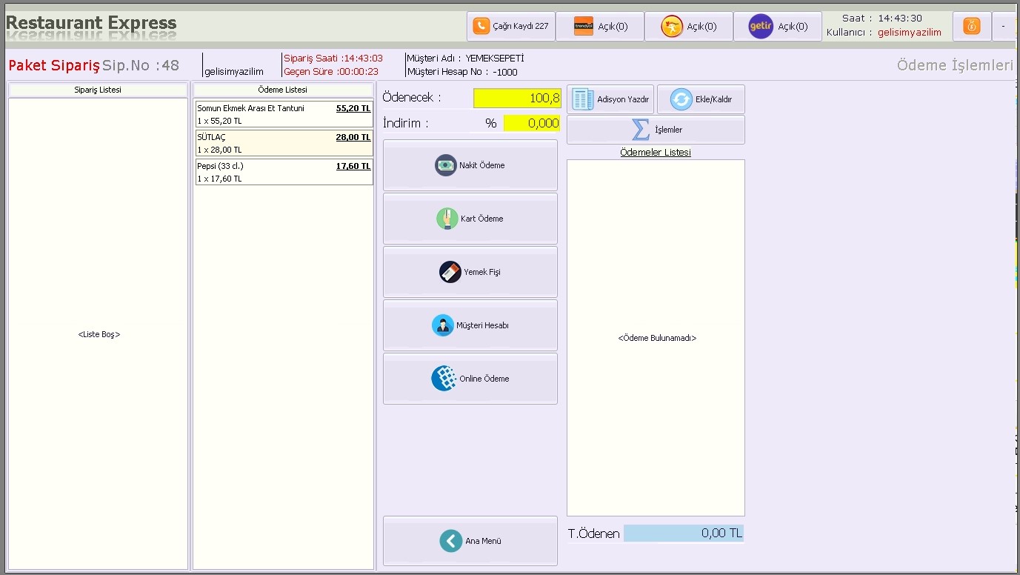Choose Kart Ödeme card payment

click(470, 219)
